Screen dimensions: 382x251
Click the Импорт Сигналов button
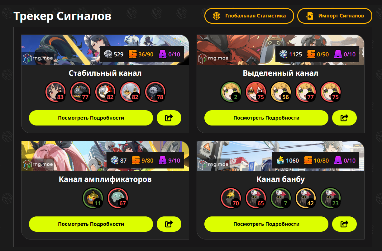pyautogui.click(x=335, y=16)
